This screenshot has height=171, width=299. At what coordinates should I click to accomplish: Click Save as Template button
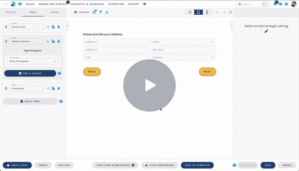point(197,165)
